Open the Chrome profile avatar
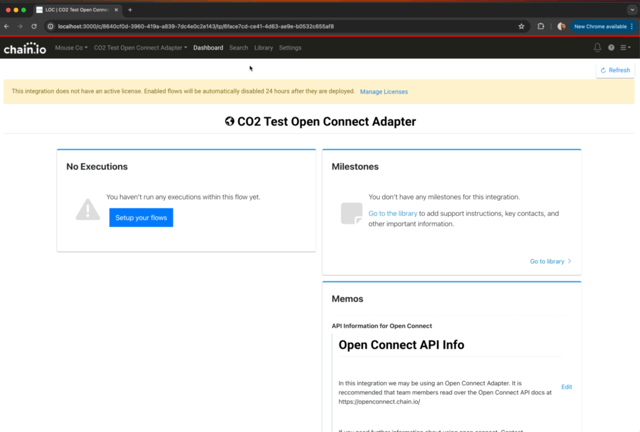The width and height of the screenshot is (640, 432). (561, 27)
